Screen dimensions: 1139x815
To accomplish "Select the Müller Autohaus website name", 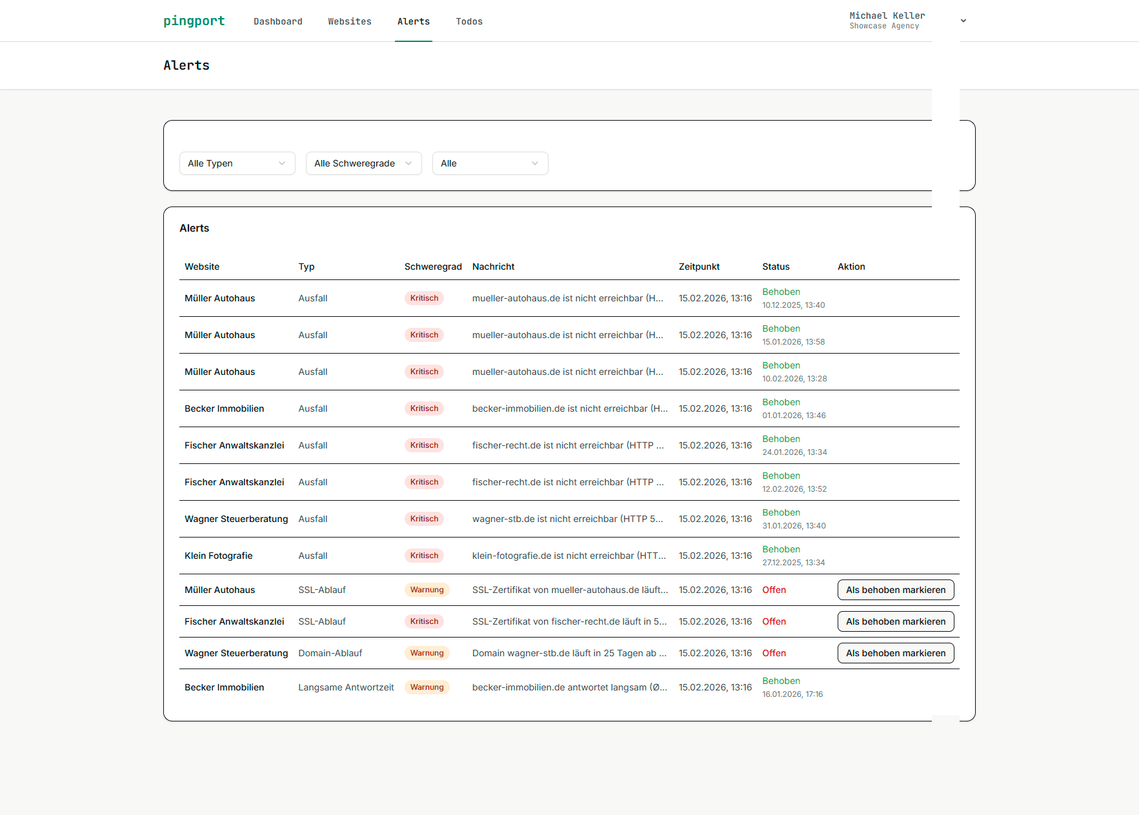I will click(x=219, y=298).
